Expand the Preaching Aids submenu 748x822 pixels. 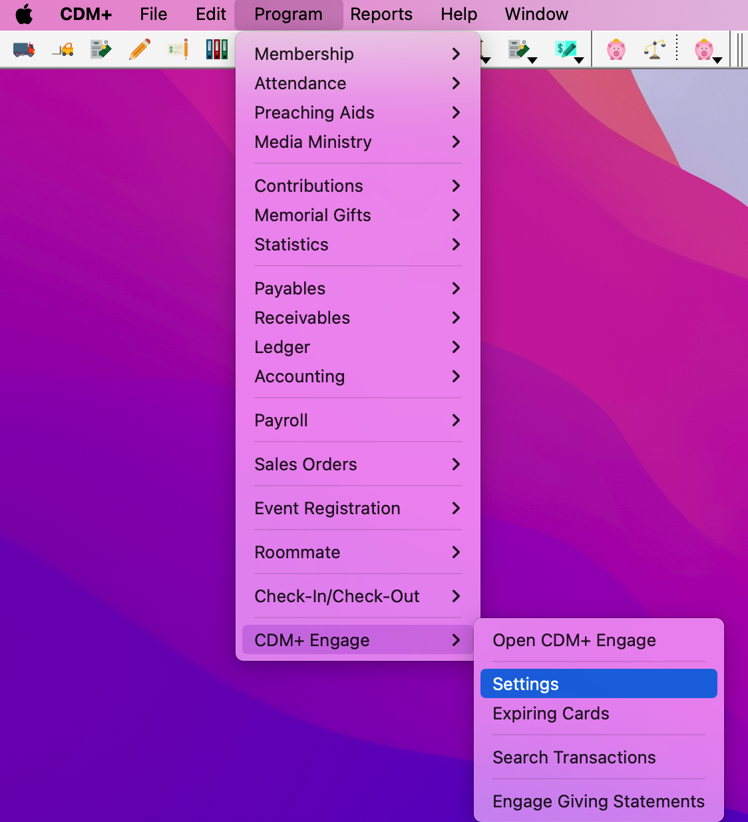click(x=358, y=113)
